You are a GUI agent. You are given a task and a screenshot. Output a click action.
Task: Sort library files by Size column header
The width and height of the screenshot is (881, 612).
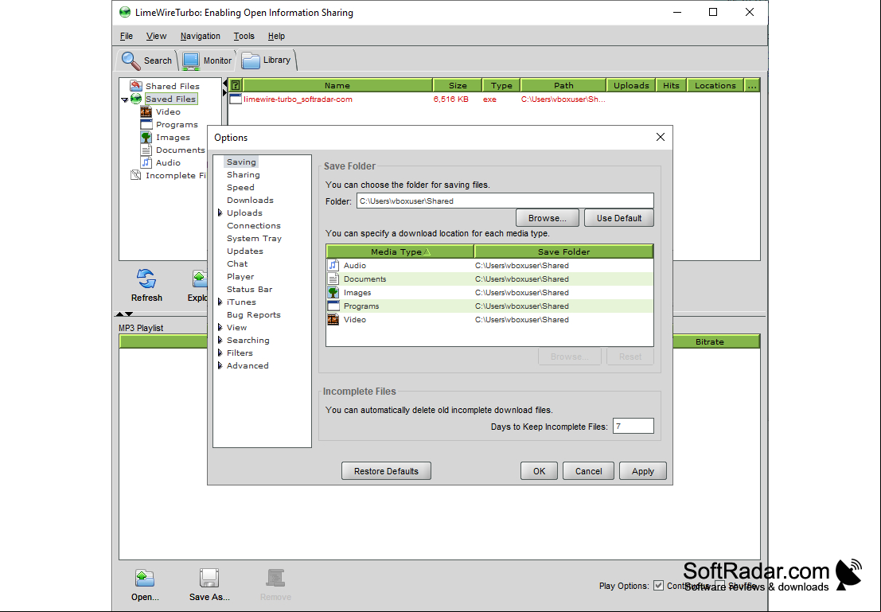(x=458, y=85)
